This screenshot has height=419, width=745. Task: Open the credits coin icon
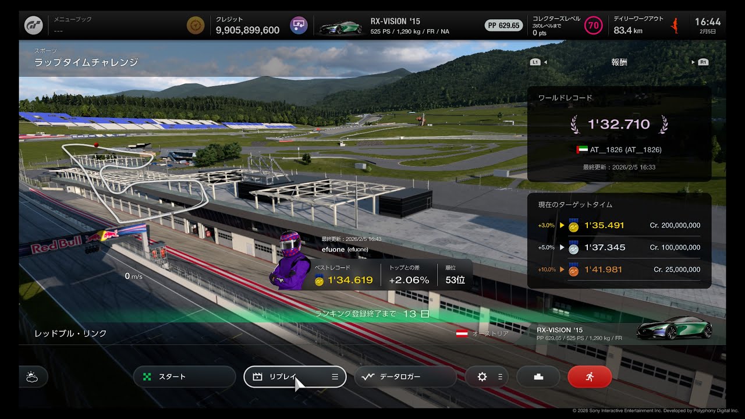196,25
